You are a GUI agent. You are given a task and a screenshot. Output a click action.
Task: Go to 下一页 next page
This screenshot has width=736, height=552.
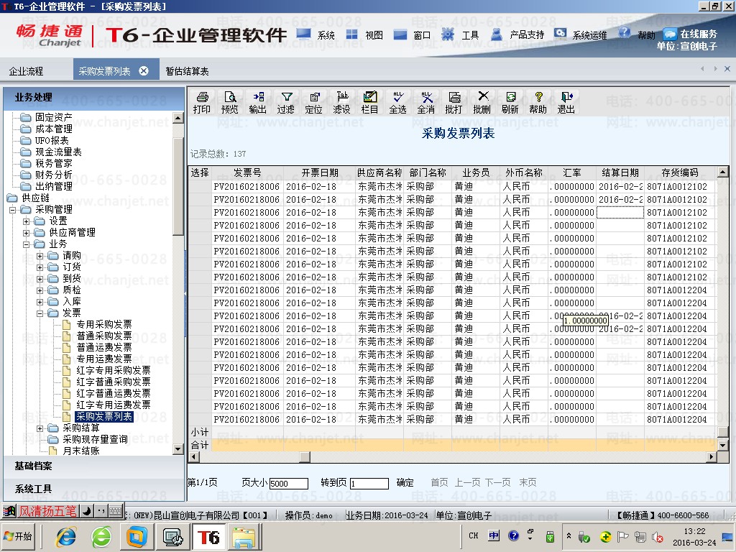[497, 482]
